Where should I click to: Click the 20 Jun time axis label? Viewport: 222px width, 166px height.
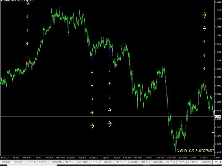click(171, 158)
